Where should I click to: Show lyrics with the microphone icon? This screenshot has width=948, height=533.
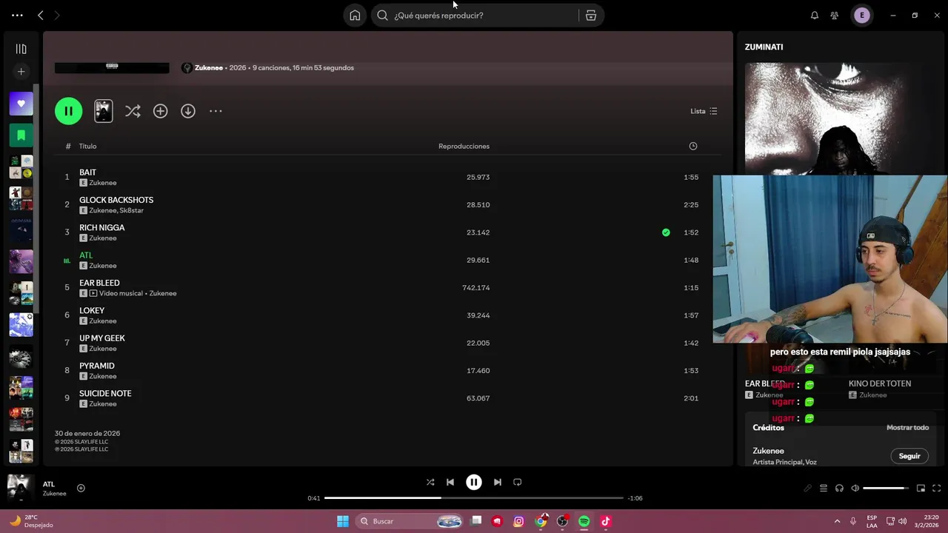pyautogui.click(x=807, y=488)
